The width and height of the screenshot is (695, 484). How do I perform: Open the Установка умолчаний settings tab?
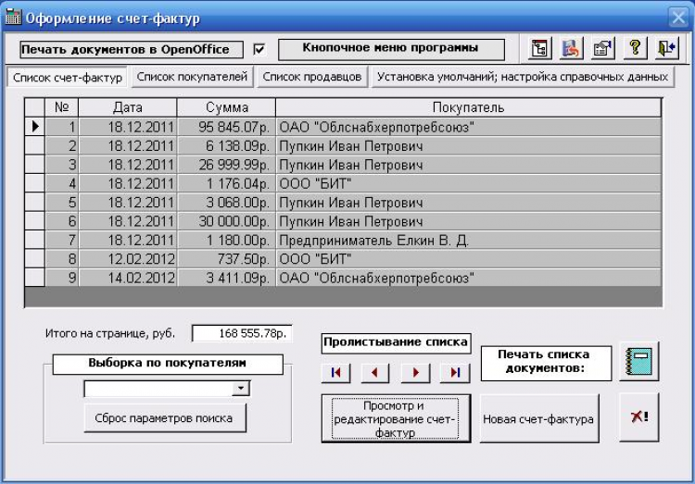click(523, 77)
